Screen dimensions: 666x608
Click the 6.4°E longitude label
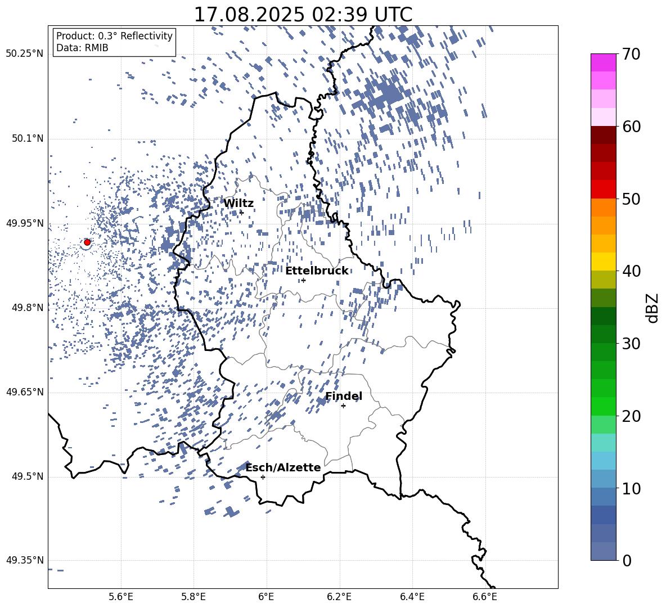(x=412, y=597)
